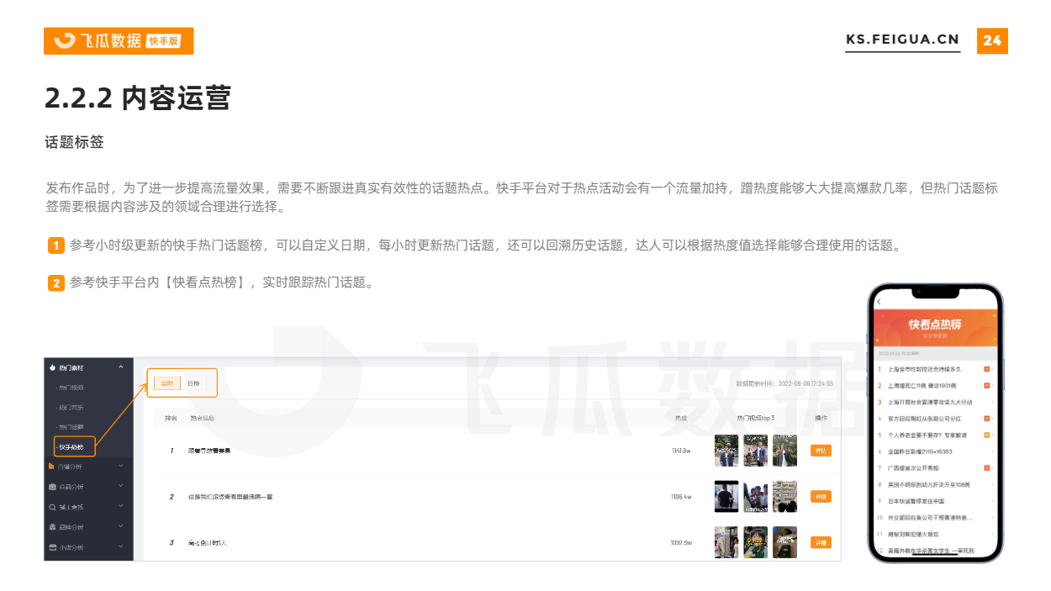This screenshot has height=591, width=1051.
Task: Tap the first headline in phone hot list
Action: [924, 369]
